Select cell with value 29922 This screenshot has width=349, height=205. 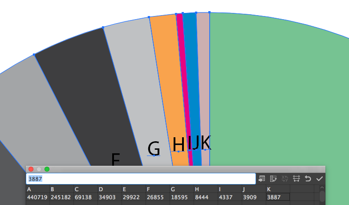pos(134,197)
